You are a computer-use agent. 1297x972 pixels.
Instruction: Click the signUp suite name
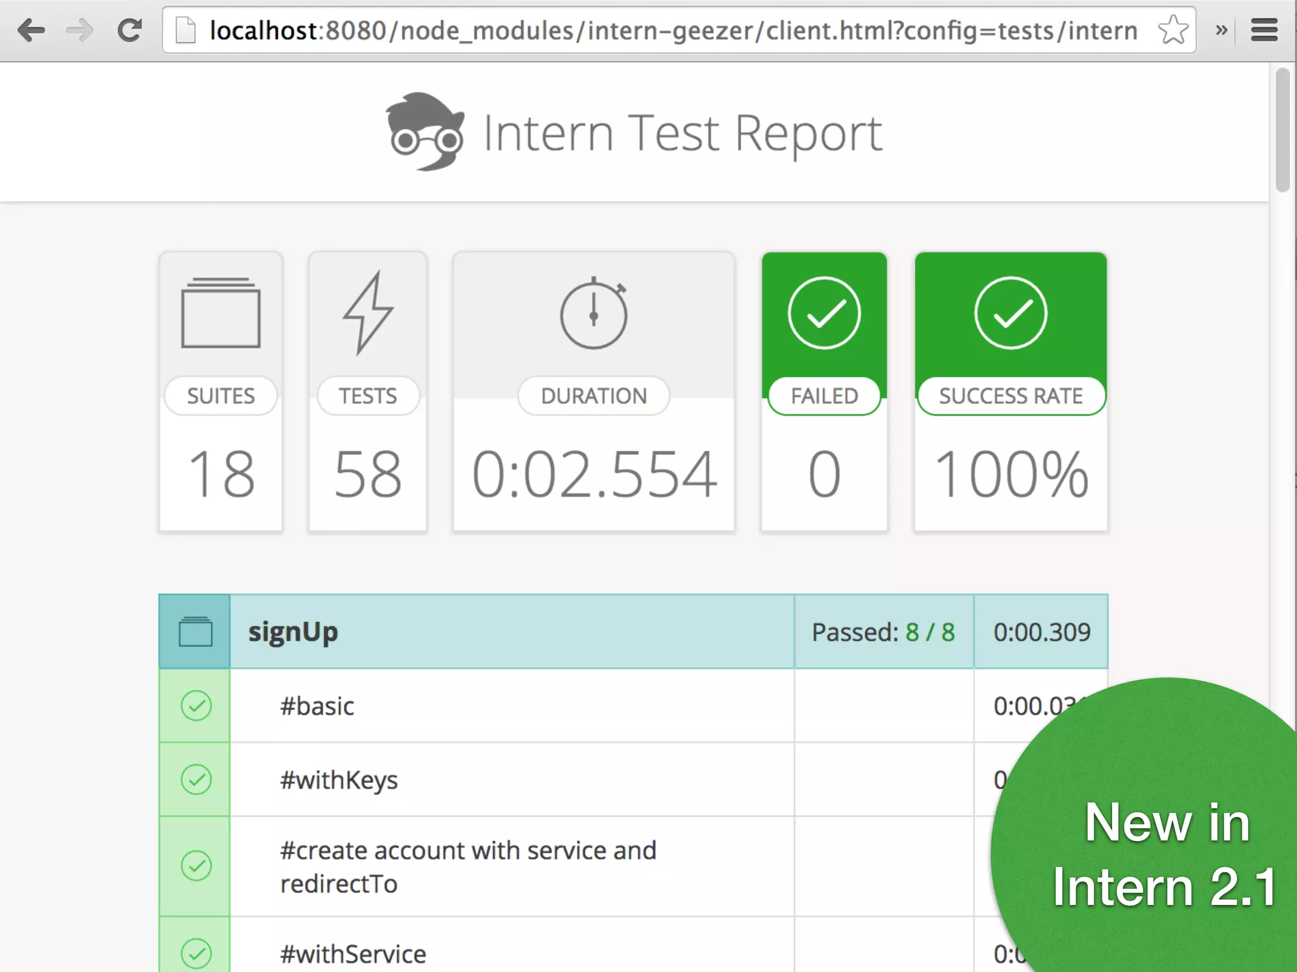pyautogui.click(x=293, y=632)
